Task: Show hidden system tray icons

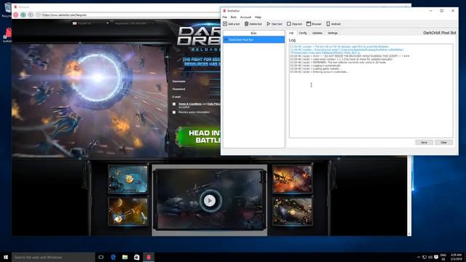Action: click(x=419, y=257)
